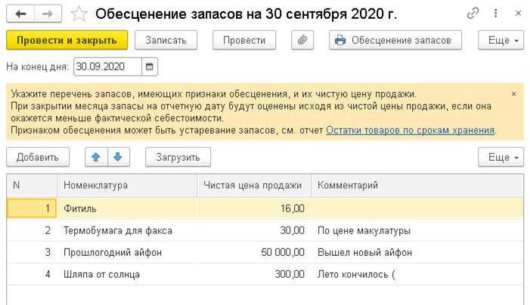This screenshot has width=530, height=305.
Task: Sort by the N column header
Action: pyautogui.click(x=32, y=185)
